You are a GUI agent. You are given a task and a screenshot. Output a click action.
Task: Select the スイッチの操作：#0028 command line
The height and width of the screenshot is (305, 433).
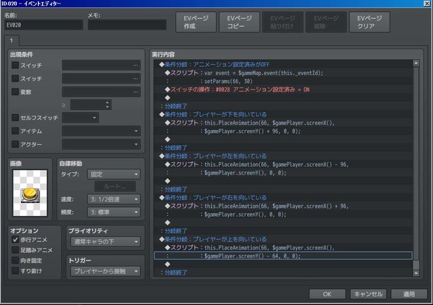tap(283, 89)
